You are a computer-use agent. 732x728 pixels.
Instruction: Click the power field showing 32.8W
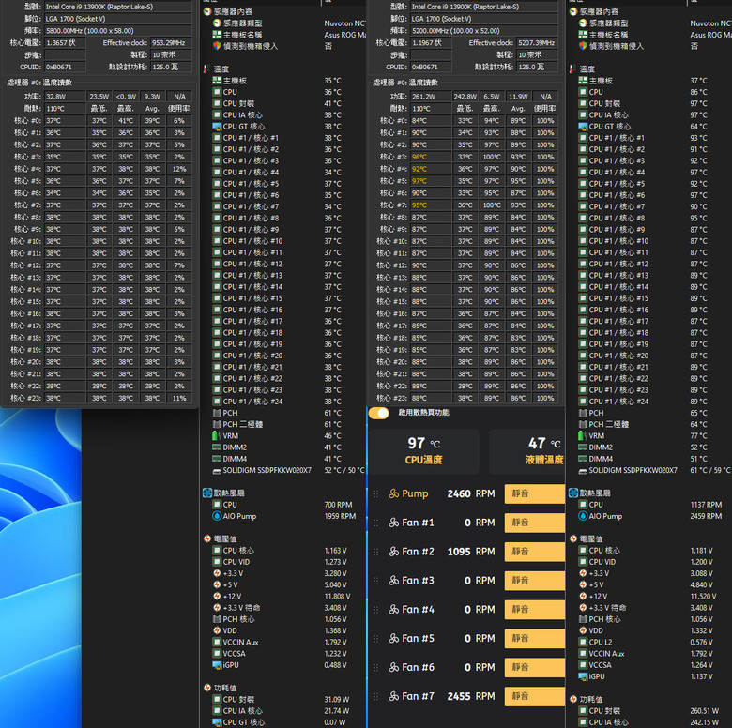click(x=65, y=97)
